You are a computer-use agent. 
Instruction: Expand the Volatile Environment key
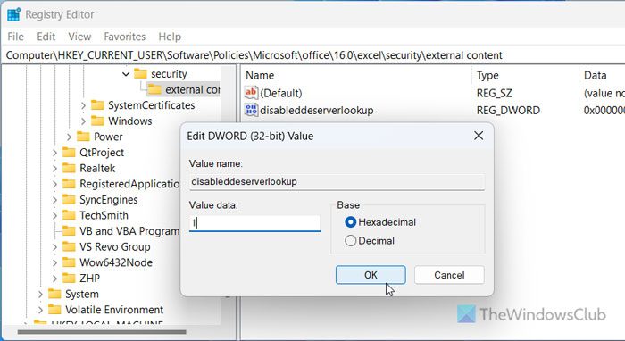point(40,310)
